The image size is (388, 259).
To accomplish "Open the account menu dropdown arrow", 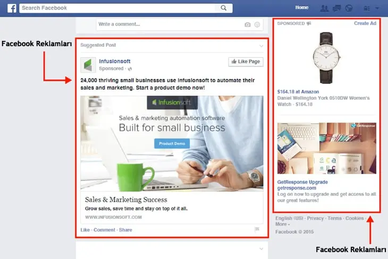I will pyautogui.click(x=377, y=8).
